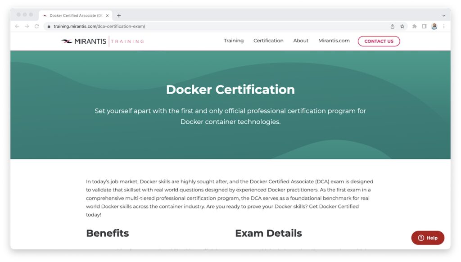Click the share icon in address bar
Viewport: 461px width, 262px height.
(x=393, y=26)
